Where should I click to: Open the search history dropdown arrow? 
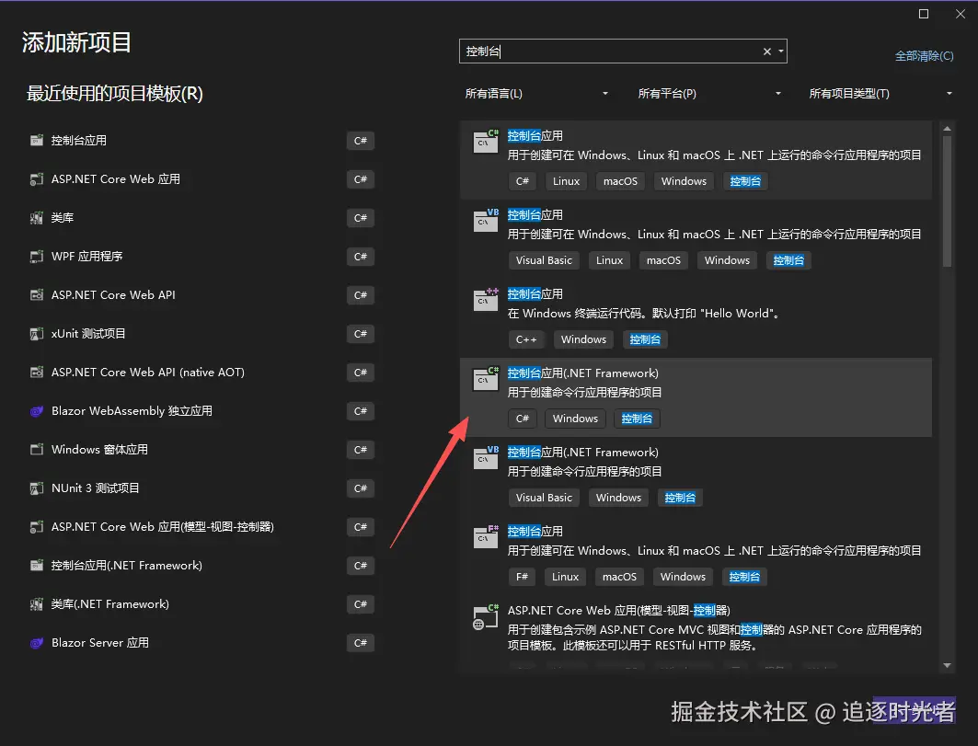coord(781,52)
